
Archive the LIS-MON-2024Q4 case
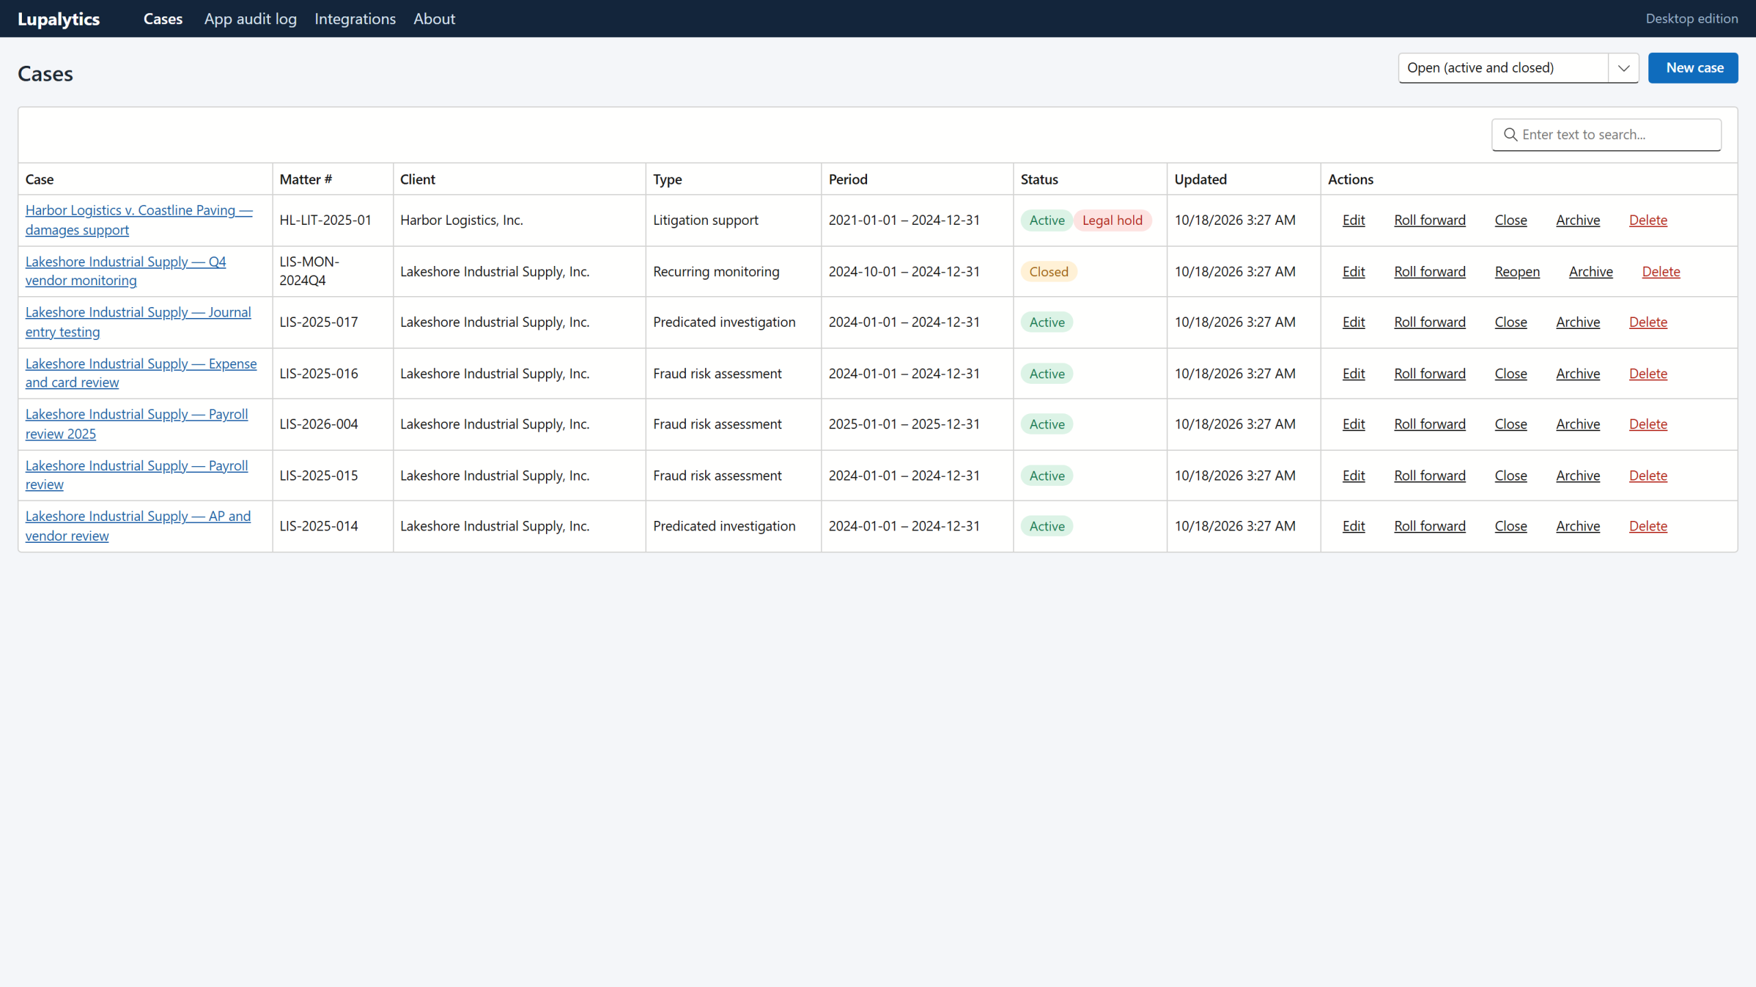(1591, 271)
